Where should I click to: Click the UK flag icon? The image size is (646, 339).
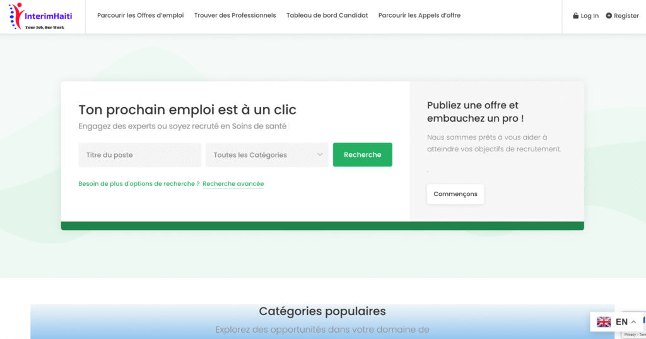click(x=604, y=322)
